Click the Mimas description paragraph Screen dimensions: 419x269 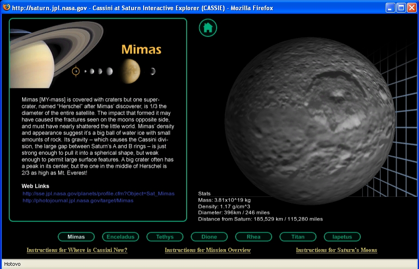[x=98, y=136]
